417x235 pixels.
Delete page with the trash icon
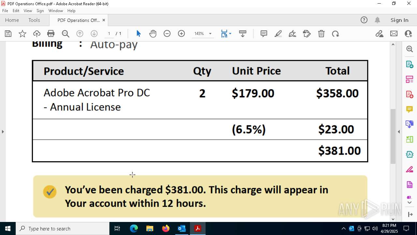coord(321,34)
